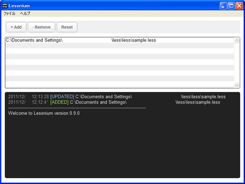Click the 12:12:41 log timestamp
The height and width of the screenshot is (184, 245).
click(40, 102)
